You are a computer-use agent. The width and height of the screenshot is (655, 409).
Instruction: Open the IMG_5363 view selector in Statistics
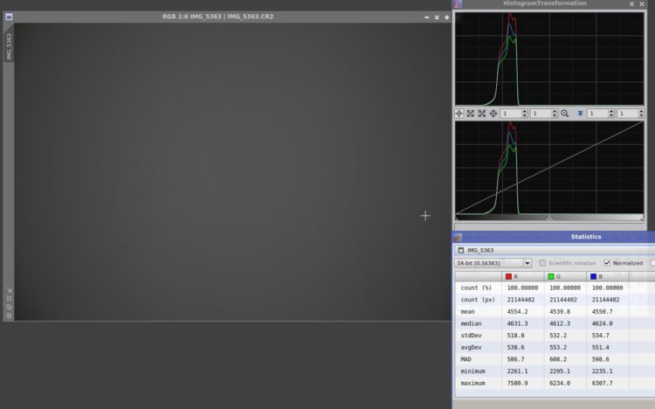point(555,250)
